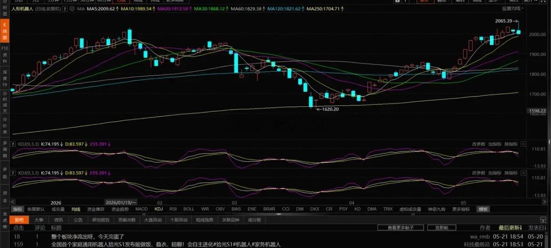The height and width of the screenshot is (248, 551).
Task: Toggle the 成交量 indicator
Action: (x=58, y=209)
